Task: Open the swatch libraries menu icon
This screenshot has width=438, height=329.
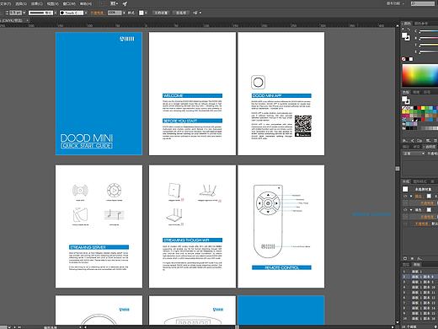Action: coord(405,140)
